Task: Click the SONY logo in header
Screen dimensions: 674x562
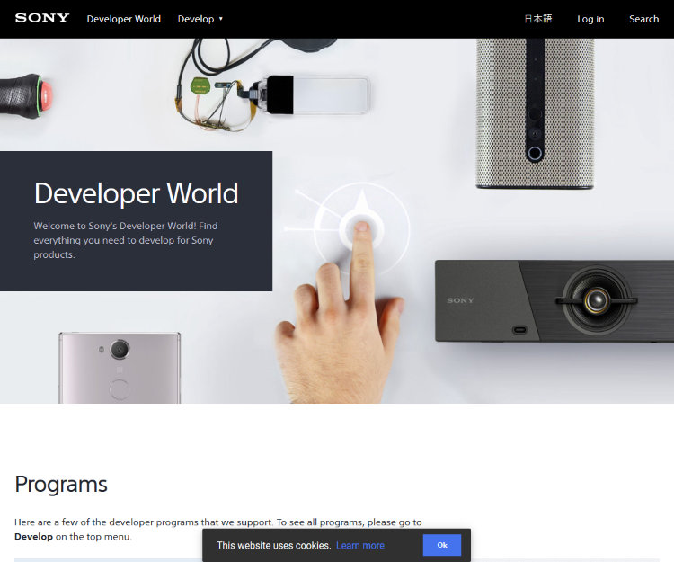Action: [x=41, y=18]
